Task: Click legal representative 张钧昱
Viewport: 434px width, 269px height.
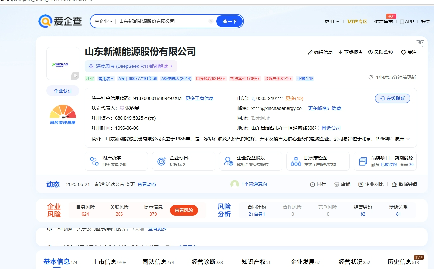Action: pos(132,108)
